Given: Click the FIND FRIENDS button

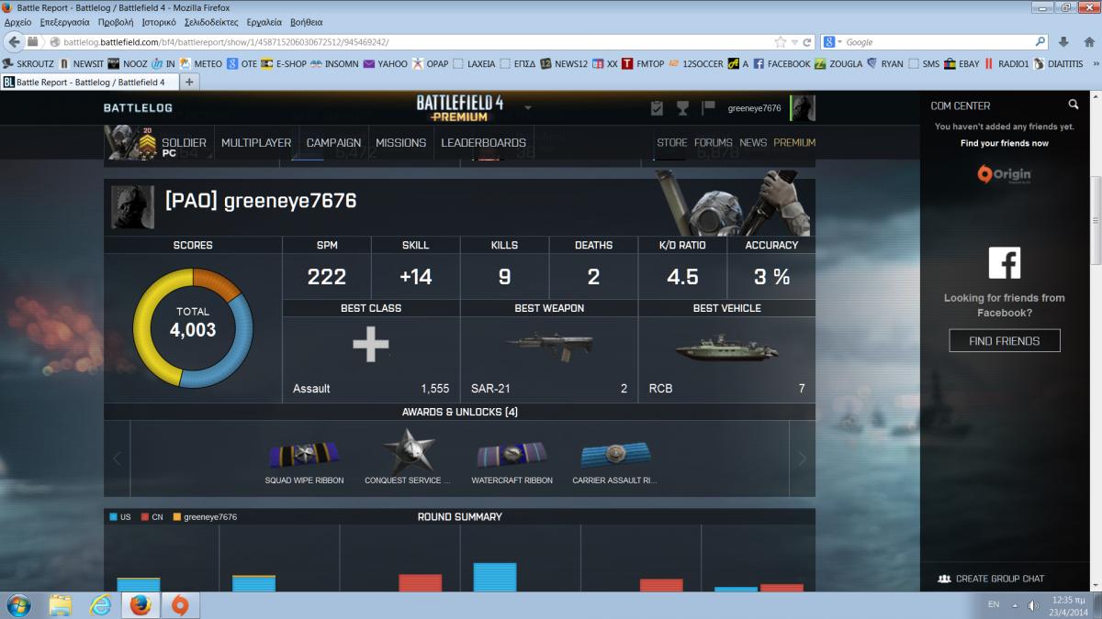Looking at the screenshot, I should click(1005, 341).
